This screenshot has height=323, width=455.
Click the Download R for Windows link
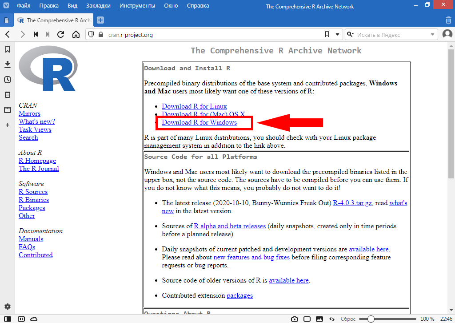click(x=199, y=122)
